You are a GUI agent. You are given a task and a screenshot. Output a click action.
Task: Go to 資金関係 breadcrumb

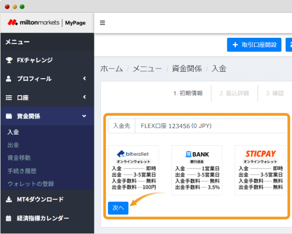click(x=187, y=69)
